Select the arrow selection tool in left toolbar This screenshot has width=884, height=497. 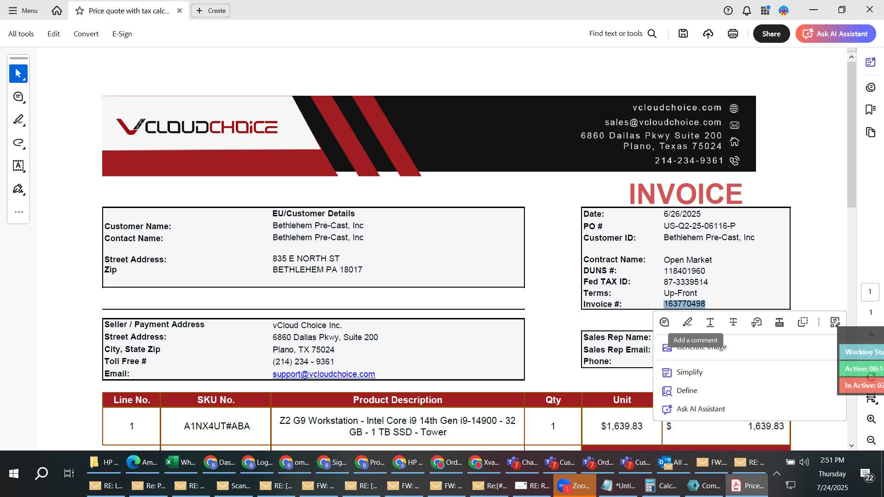click(x=18, y=74)
